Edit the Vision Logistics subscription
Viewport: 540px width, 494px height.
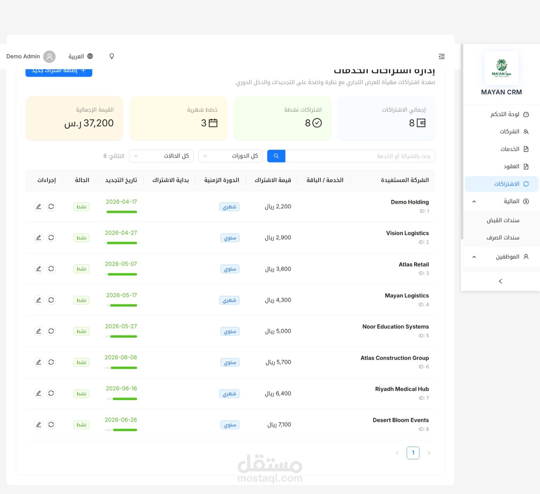(38, 238)
